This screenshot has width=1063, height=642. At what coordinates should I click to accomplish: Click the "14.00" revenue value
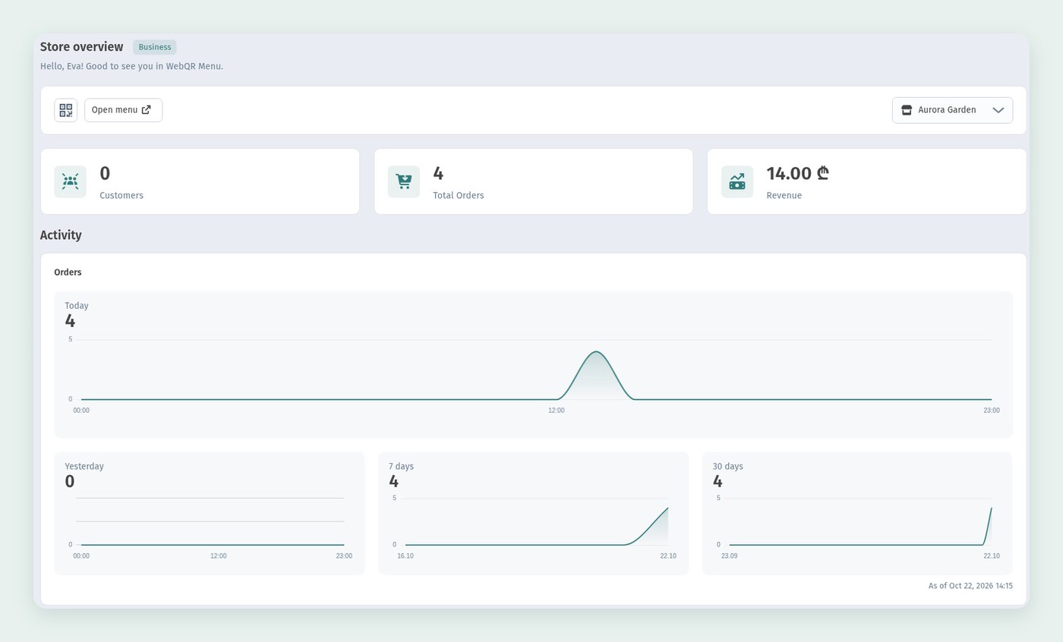[x=789, y=174]
